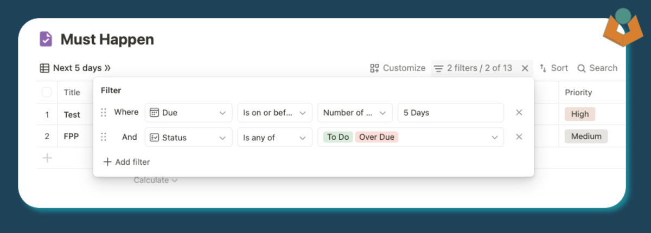
Task: Click the 5 Days value input field
Action: click(x=450, y=113)
